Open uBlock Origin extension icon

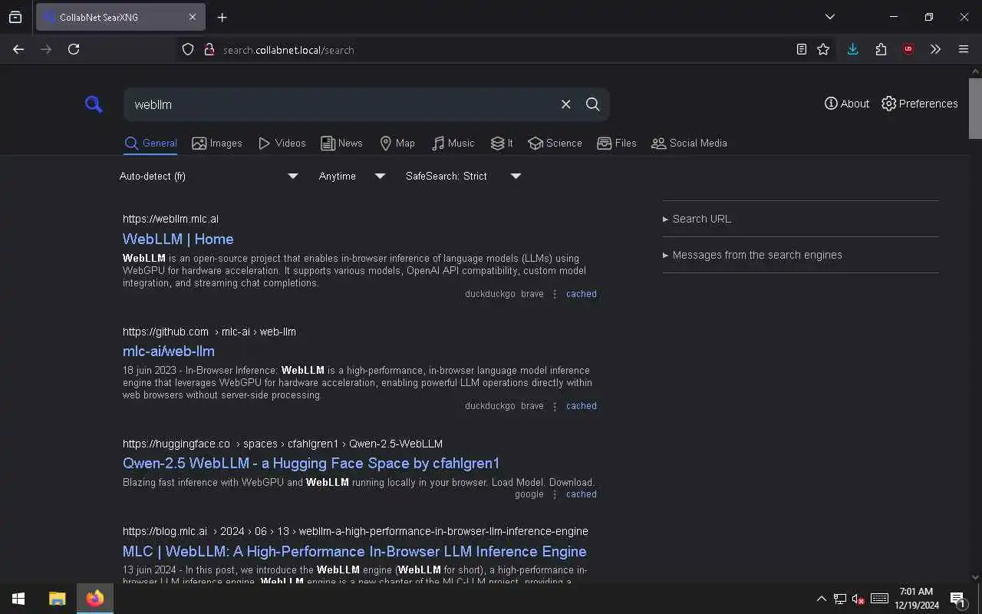coord(908,49)
